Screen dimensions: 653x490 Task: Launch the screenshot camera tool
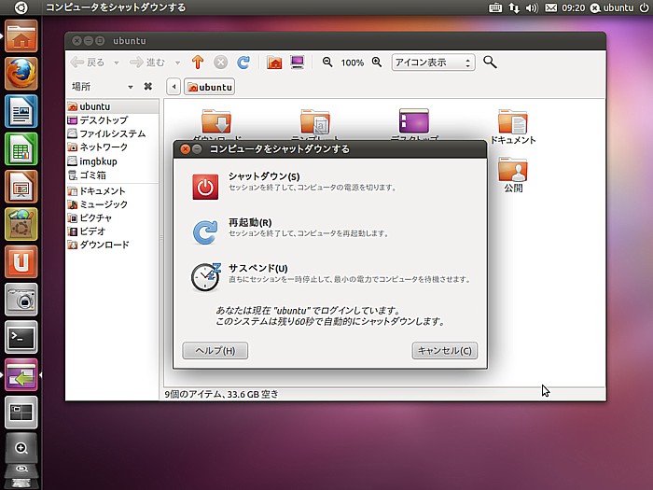tap(21, 300)
